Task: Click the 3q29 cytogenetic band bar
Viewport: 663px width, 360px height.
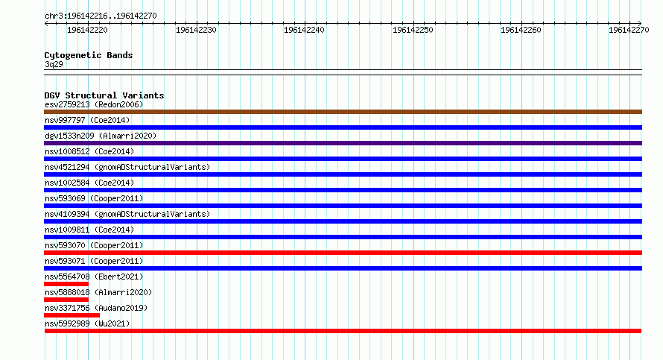Action: coord(343,72)
